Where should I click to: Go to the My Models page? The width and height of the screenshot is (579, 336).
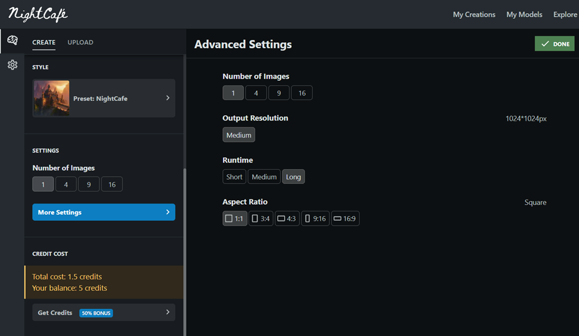[x=524, y=14]
